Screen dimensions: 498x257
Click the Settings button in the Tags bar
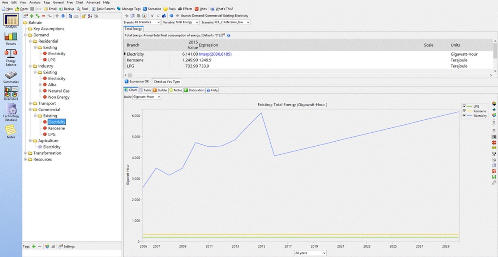point(67,247)
